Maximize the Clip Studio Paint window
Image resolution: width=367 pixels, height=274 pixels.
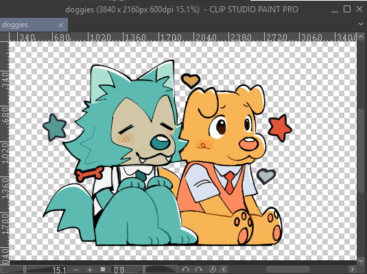point(347,9)
